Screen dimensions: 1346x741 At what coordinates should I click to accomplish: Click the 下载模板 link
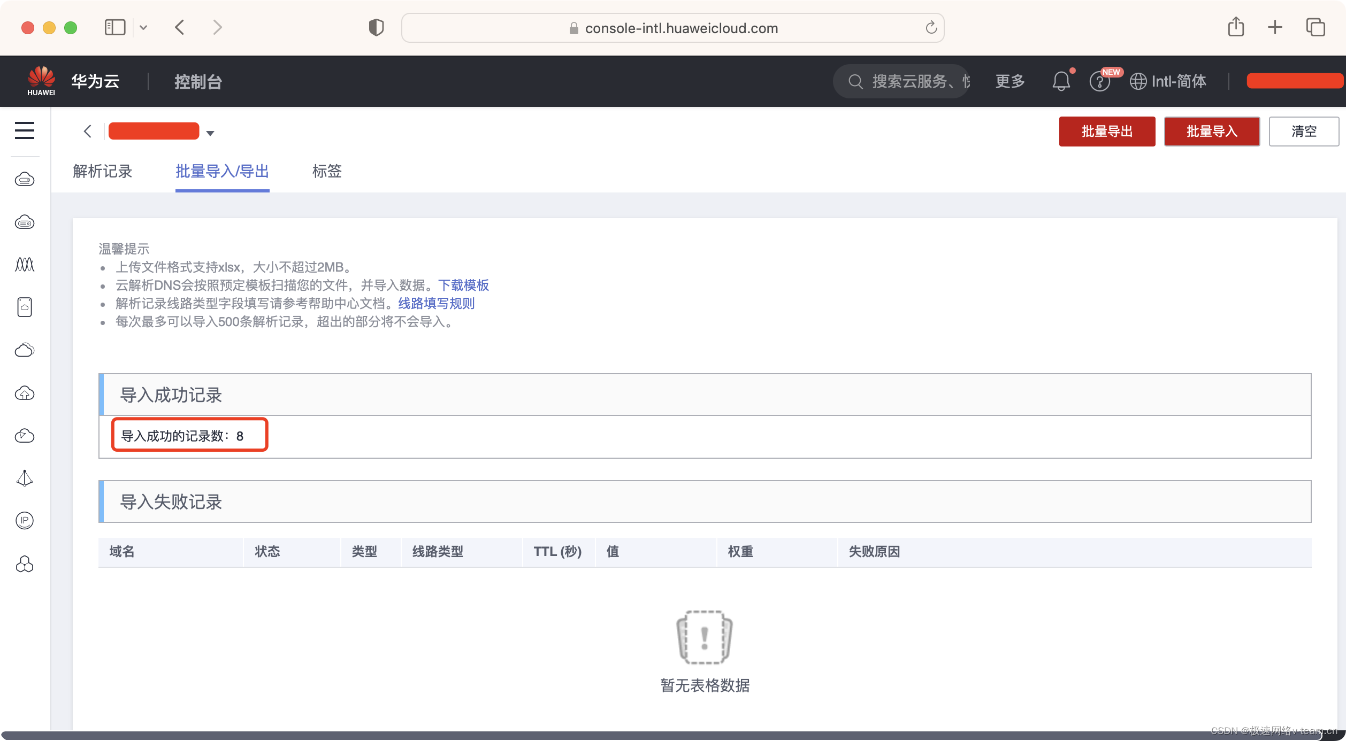(x=463, y=285)
